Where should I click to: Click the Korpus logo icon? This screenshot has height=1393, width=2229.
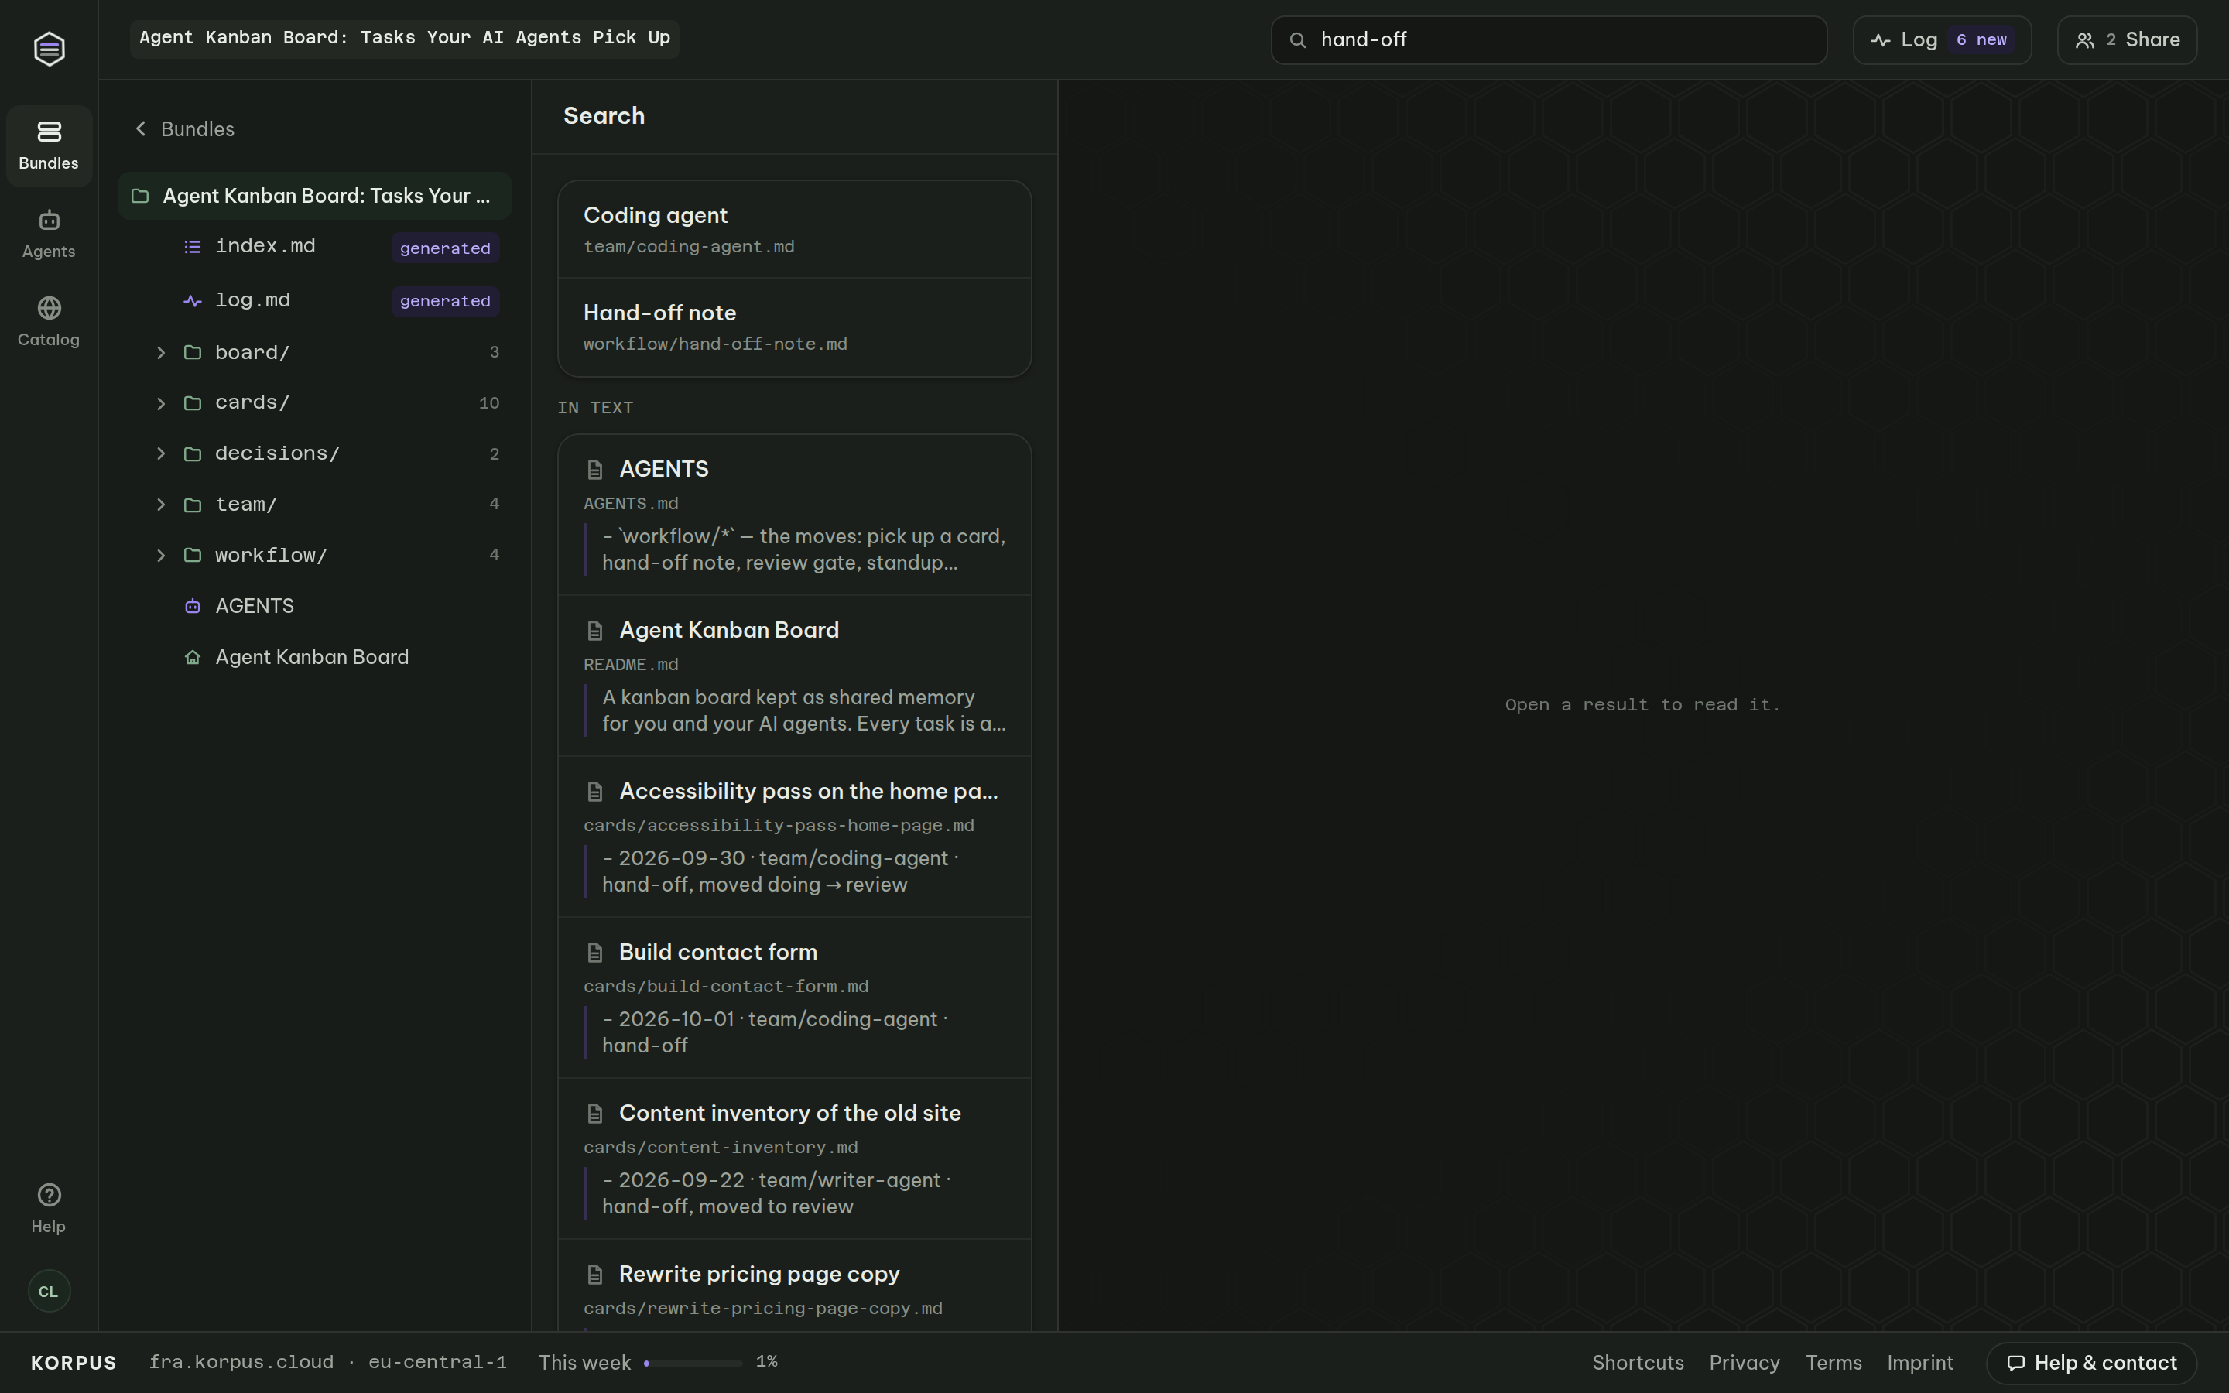pyautogui.click(x=49, y=49)
